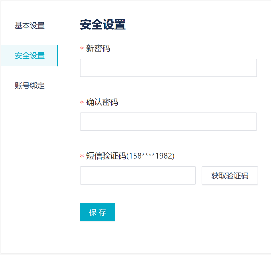
Task: Click the 新密码 field label
Action: 98,48
